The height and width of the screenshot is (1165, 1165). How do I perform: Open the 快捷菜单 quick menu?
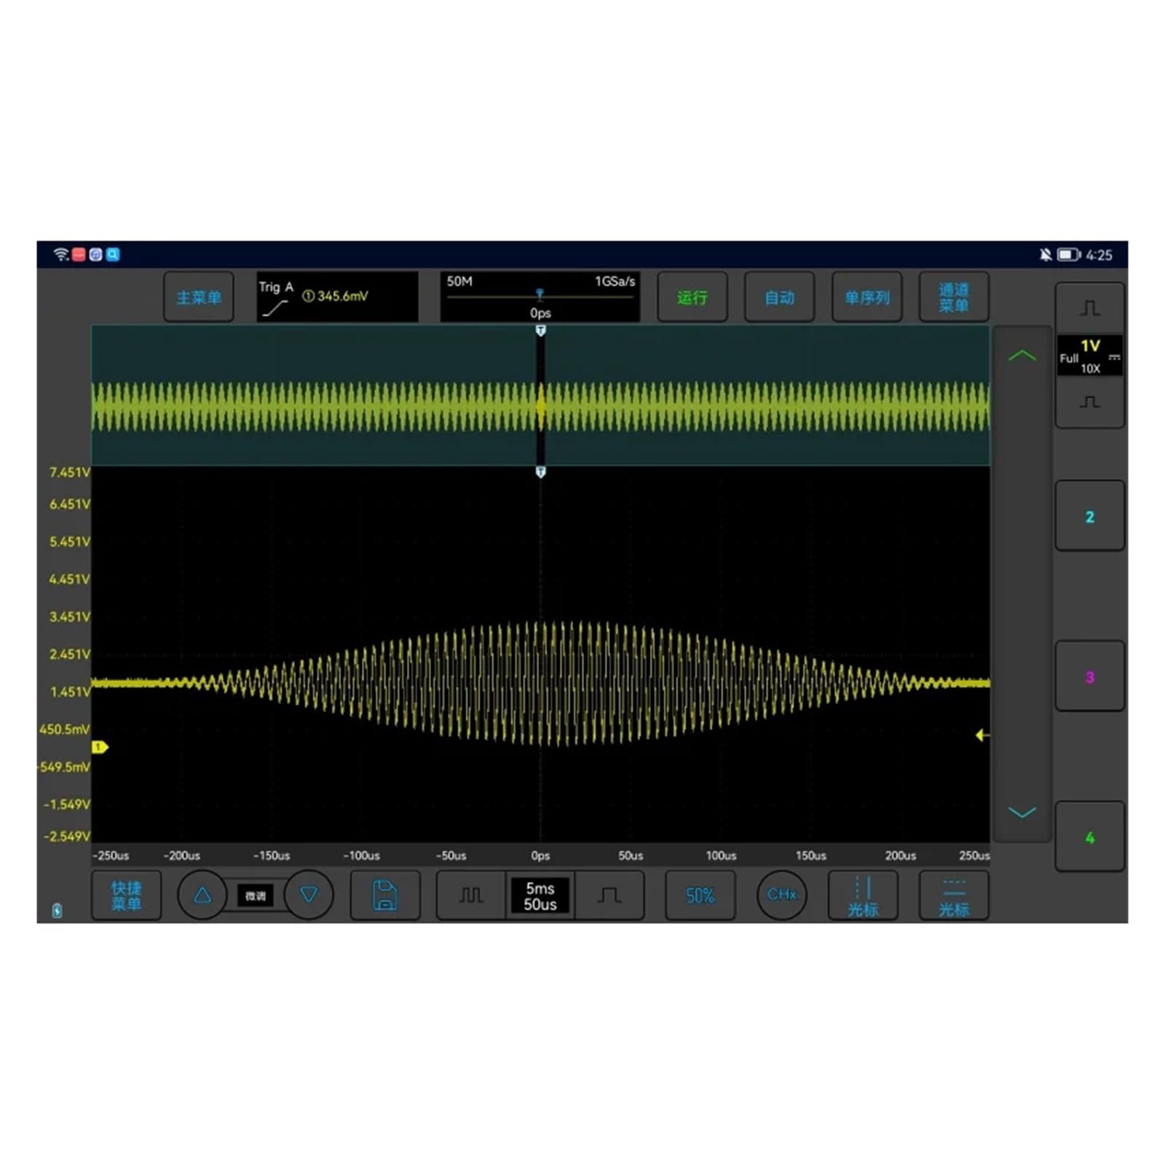126,896
